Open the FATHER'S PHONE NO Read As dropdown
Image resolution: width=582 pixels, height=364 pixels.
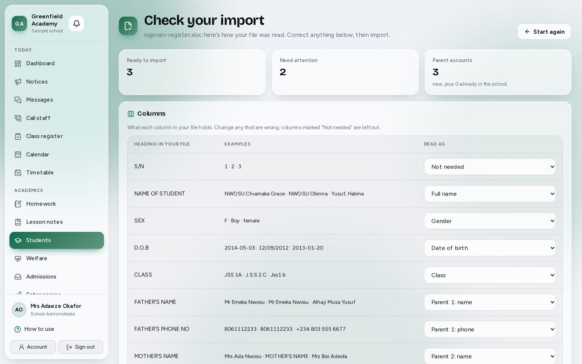tap(490, 329)
